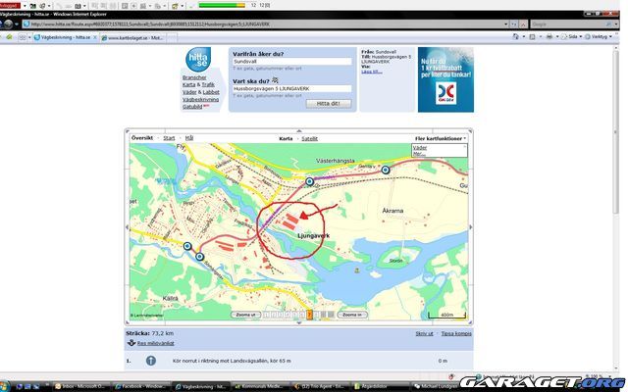
Task: Click the 'Zooma in' button
Action: pyautogui.click(x=348, y=315)
